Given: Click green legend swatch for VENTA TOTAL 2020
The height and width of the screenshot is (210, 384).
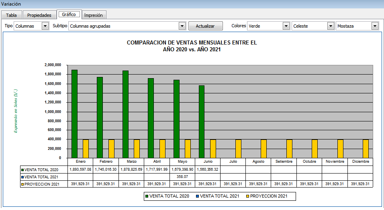Looking at the screenshot, I should click(147, 196).
